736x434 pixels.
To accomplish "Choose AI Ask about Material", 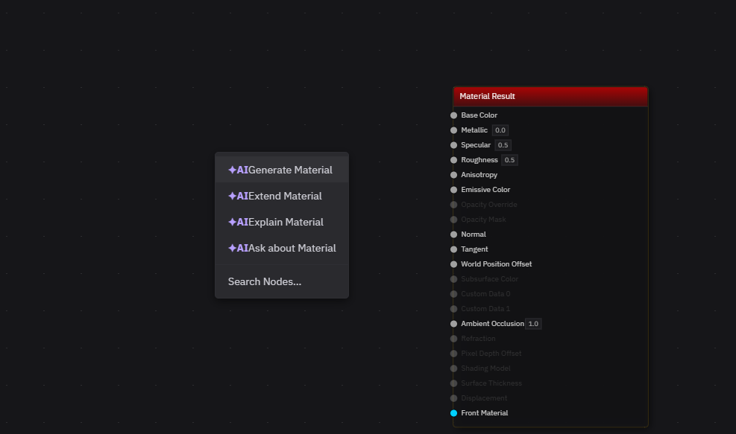I will pyautogui.click(x=282, y=248).
